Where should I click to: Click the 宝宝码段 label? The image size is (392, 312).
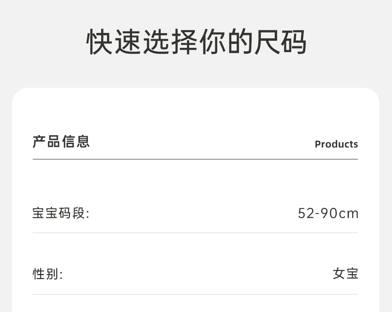[x=61, y=214]
